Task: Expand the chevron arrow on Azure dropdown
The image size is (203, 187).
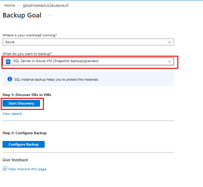Action: [x=169, y=42]
